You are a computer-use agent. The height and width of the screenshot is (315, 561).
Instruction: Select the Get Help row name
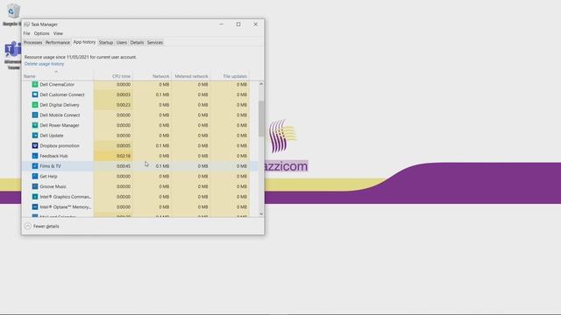49,177
